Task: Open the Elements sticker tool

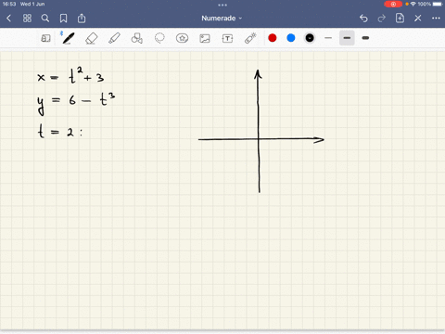Action: [x=182, y=38]
